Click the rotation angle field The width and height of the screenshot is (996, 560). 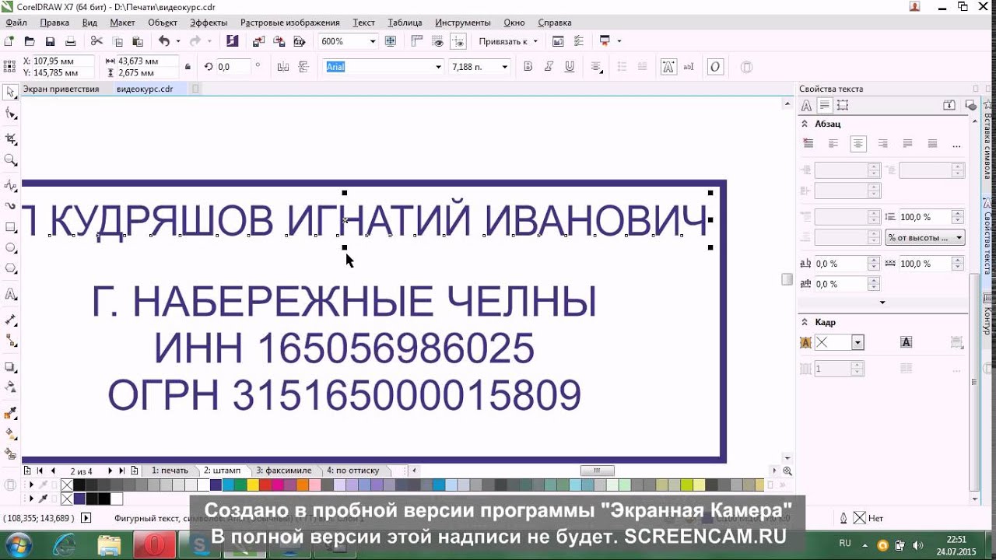point(233,67)
